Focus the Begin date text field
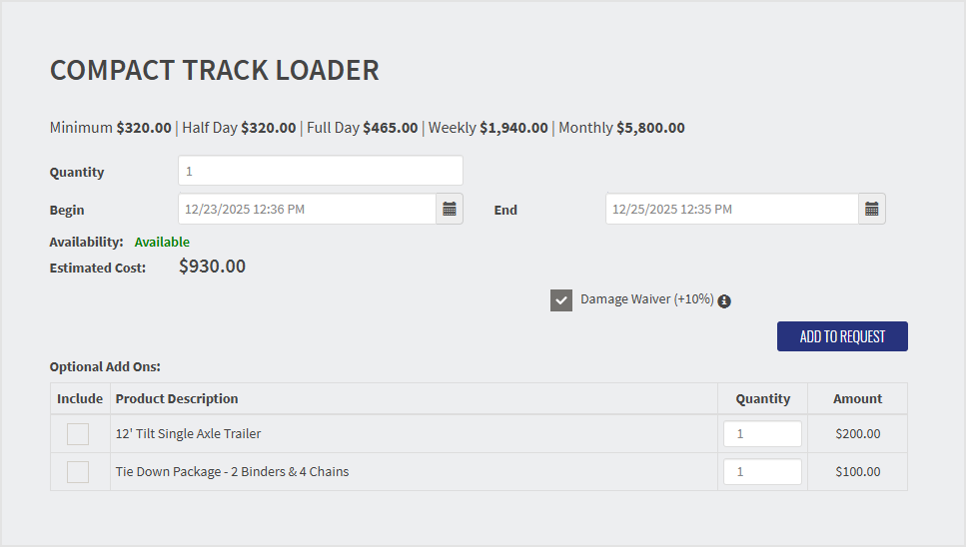Image resolution: width=966 pixels, height=547 pixels. tap(307, 209)
